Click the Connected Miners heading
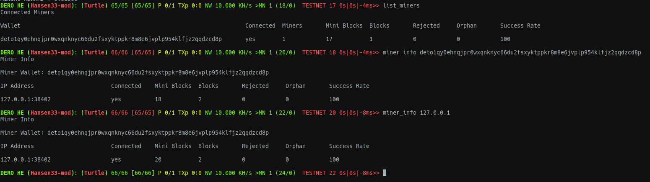The image size is (650, 182). pos(27,12)
